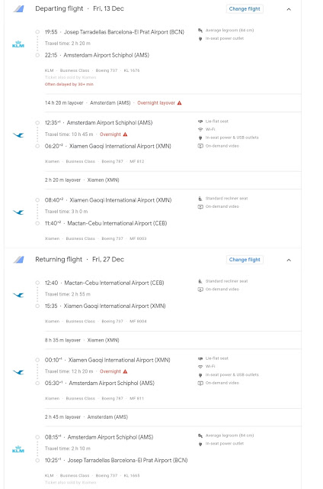Collapse the returning flight details

289,260
